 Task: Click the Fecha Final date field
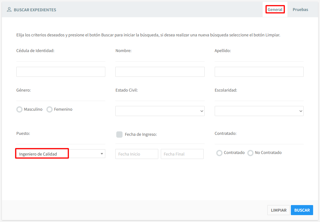pos(182,154)
